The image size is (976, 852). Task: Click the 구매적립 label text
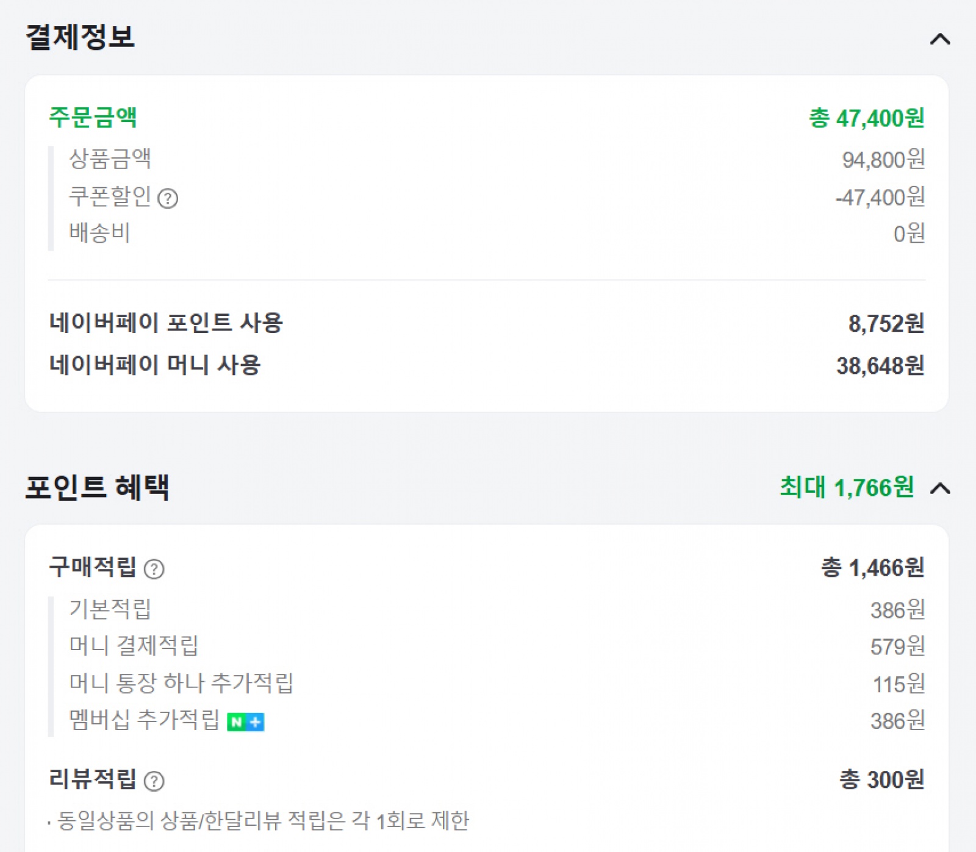click(x=93, y=567)
